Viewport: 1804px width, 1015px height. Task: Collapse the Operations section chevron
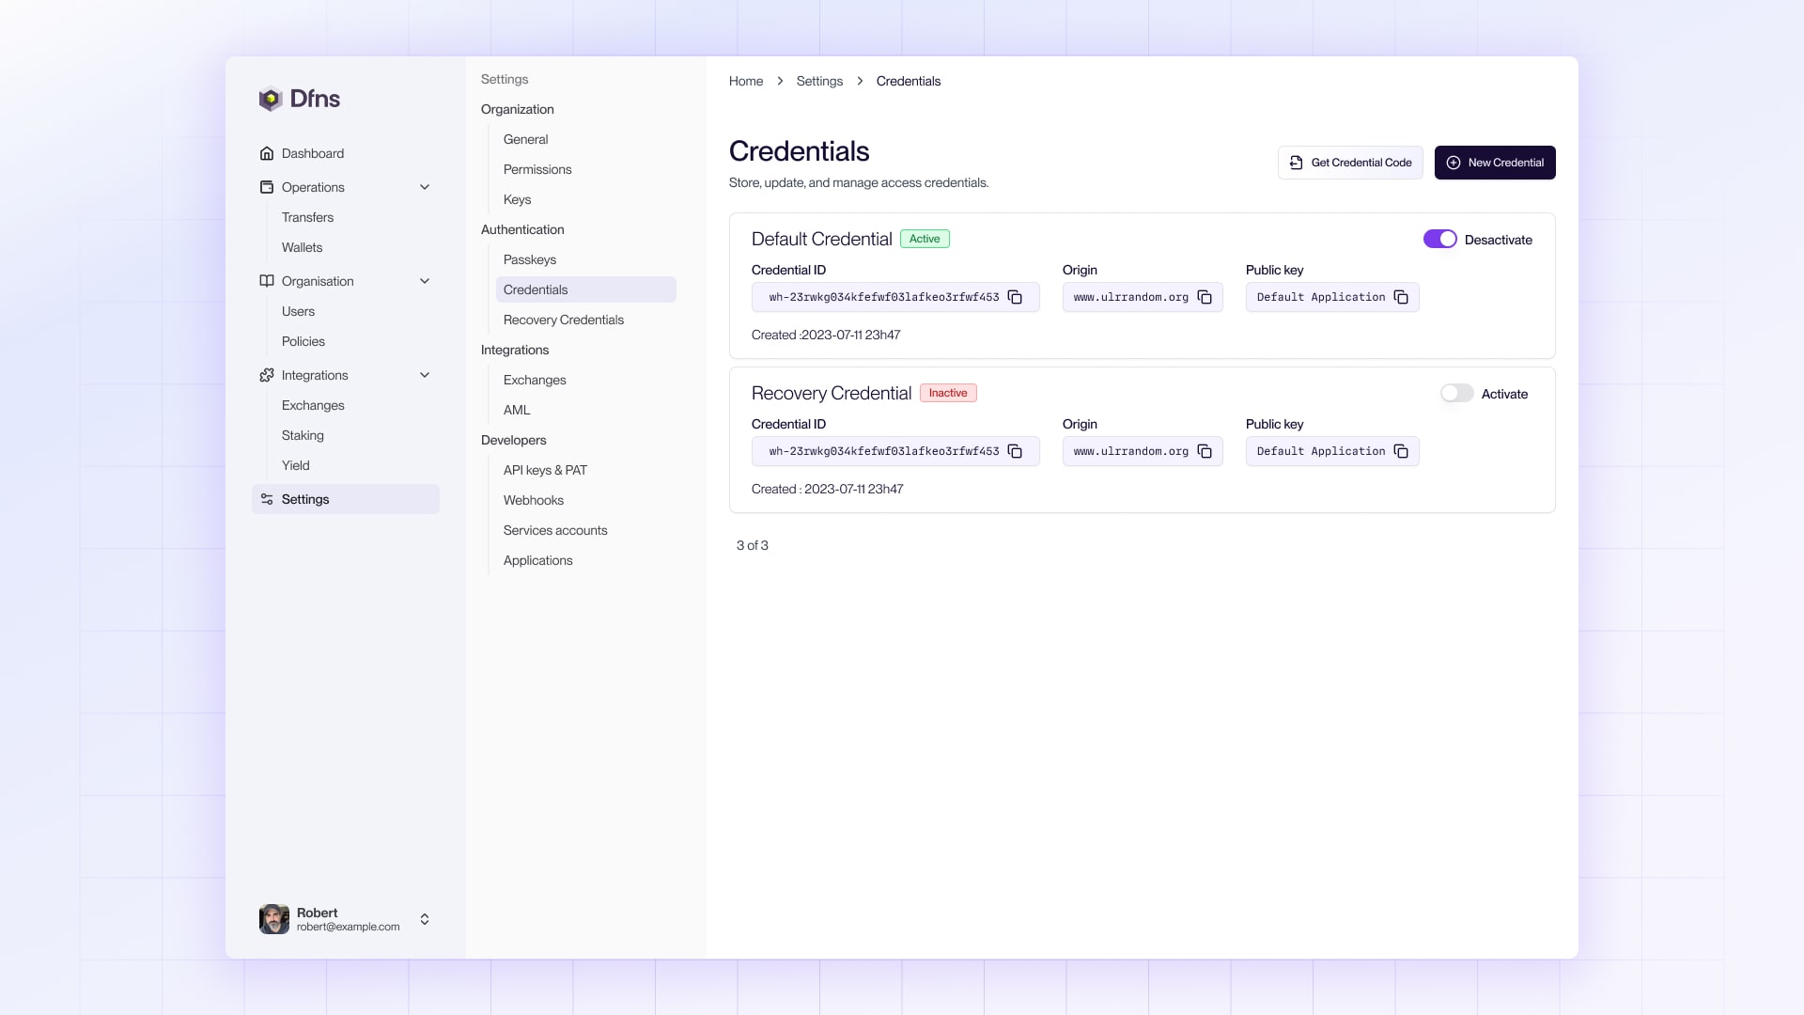(x=425, y=187)
